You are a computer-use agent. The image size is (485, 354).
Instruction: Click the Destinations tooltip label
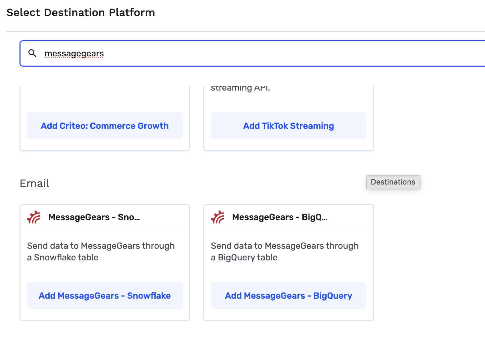coord(393,182)
